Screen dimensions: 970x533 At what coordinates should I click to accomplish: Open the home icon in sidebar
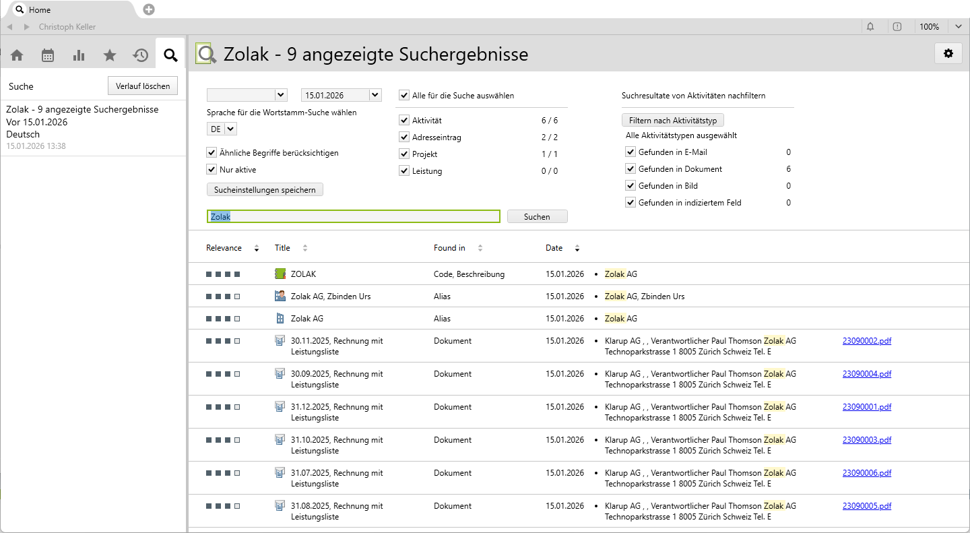[17, 55]
